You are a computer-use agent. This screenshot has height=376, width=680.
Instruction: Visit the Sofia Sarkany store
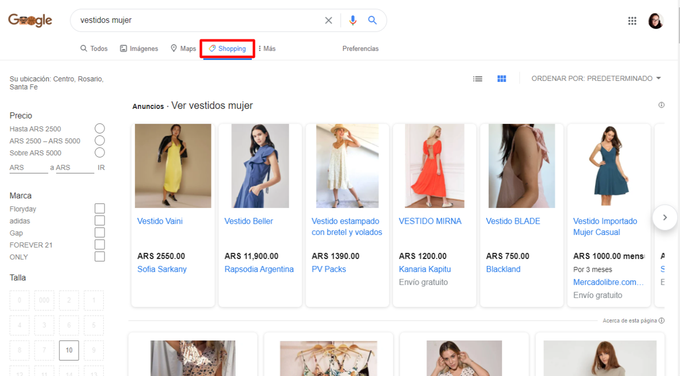coord(162,269)
